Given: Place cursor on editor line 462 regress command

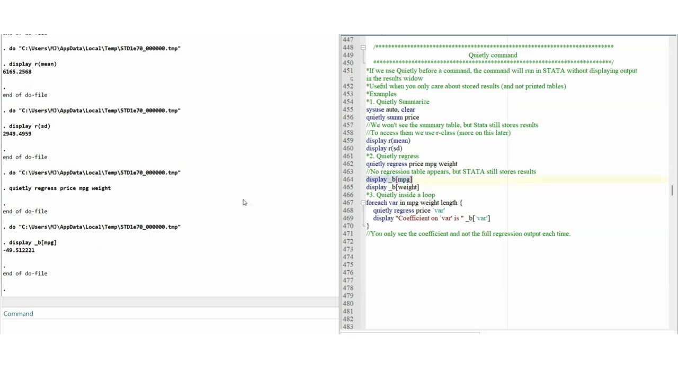Looking at the screenshot, I should point(412,164).
